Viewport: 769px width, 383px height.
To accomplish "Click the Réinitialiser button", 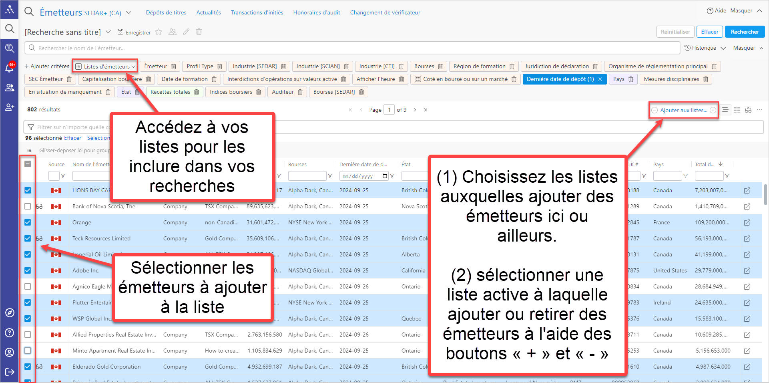I will point(675,32).
